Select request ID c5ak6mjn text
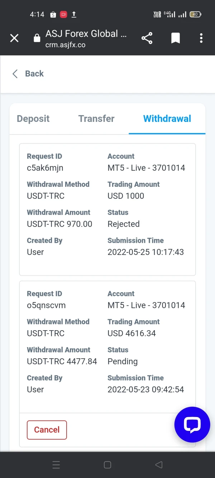215x478 pixels. click(x=45, y=168)
